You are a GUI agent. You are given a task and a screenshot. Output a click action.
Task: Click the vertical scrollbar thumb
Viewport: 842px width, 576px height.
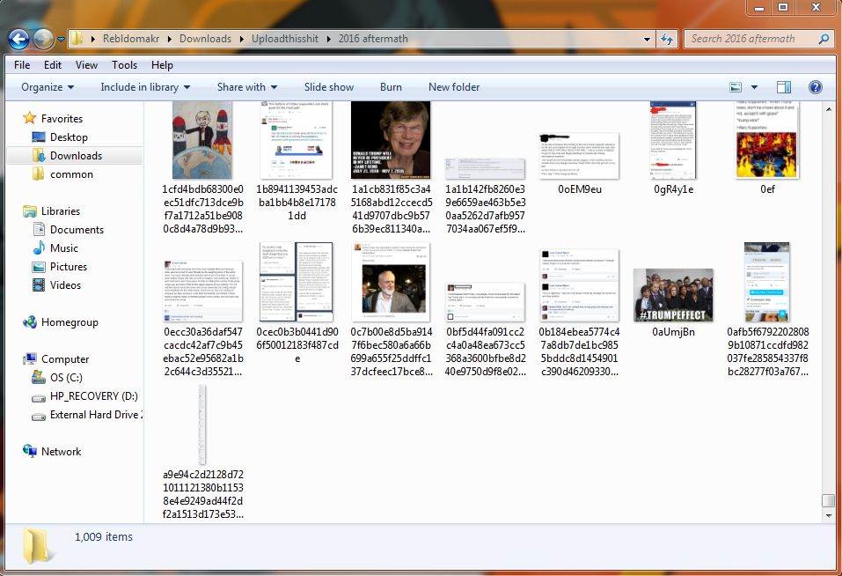point(828,500)
